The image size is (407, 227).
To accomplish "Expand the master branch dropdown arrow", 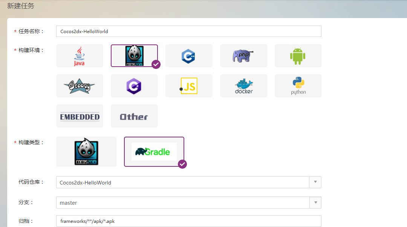I will 315,203.
